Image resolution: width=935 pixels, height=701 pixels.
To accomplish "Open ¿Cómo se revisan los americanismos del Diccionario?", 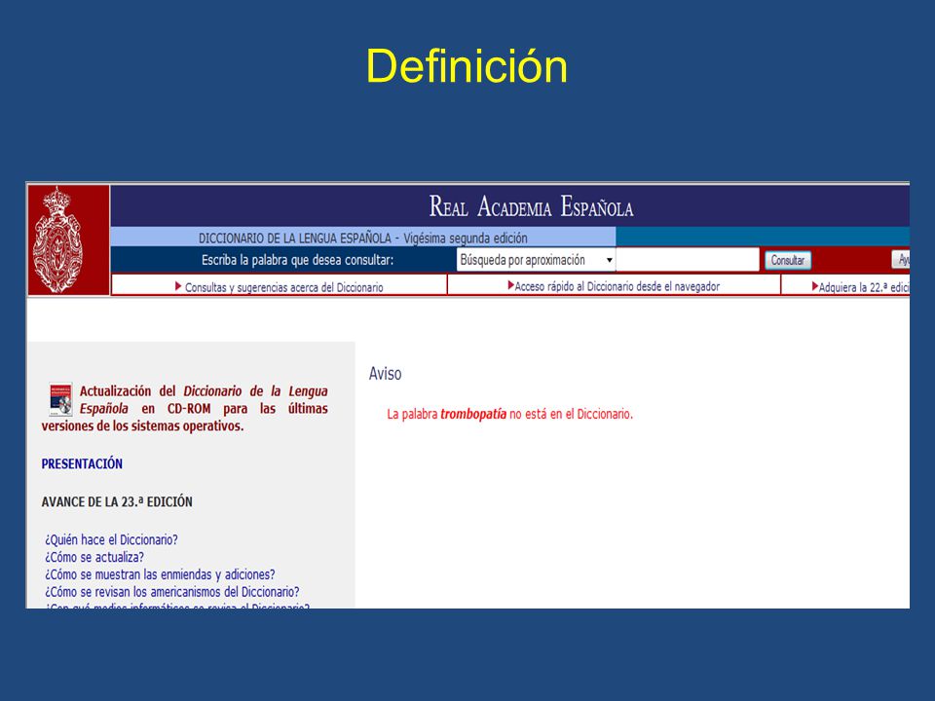I will [171, 591].
